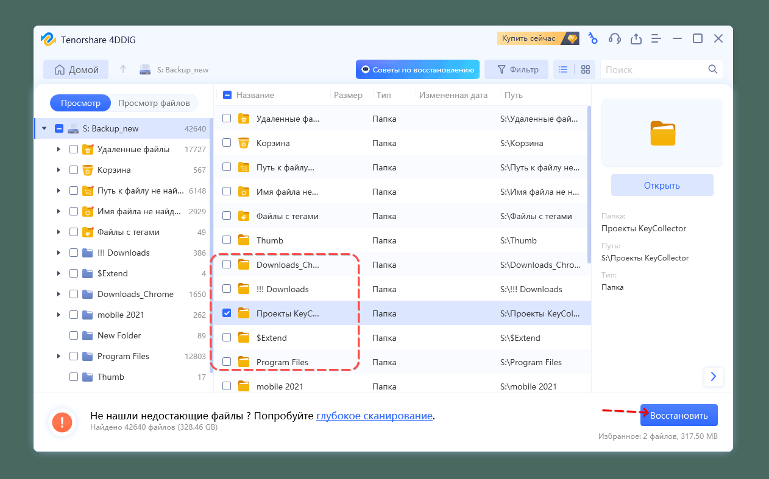The height and width of the screenshot is (479, 769).
Task: Open Советы по восстановлению button
Action: pyautogui.click(x=417, y=69)
